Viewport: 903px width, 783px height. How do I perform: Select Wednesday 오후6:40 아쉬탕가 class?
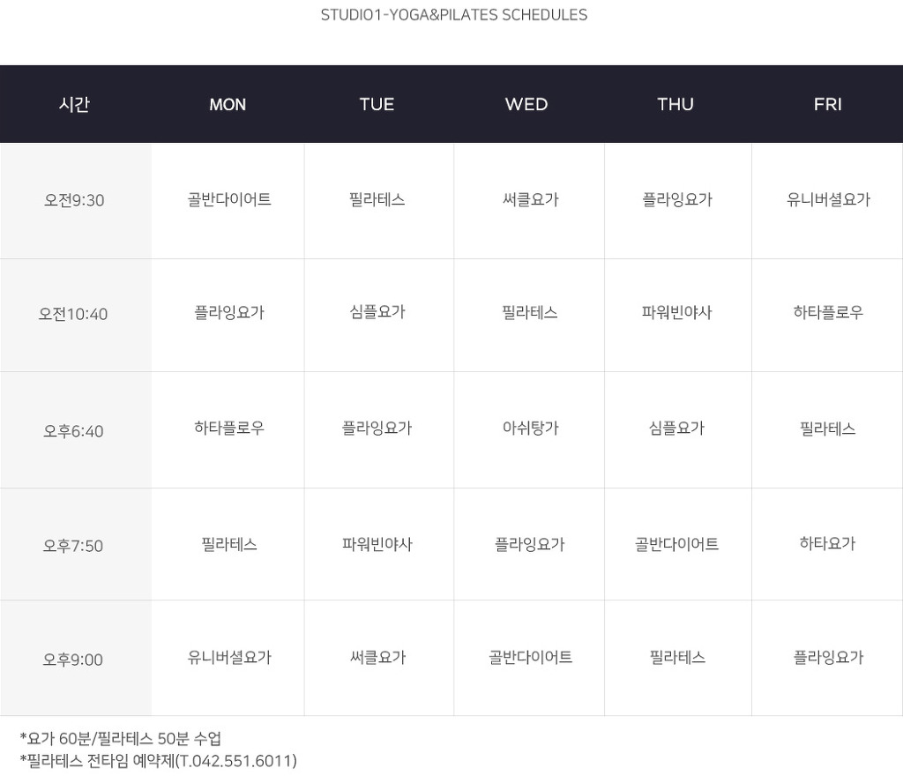530,428
